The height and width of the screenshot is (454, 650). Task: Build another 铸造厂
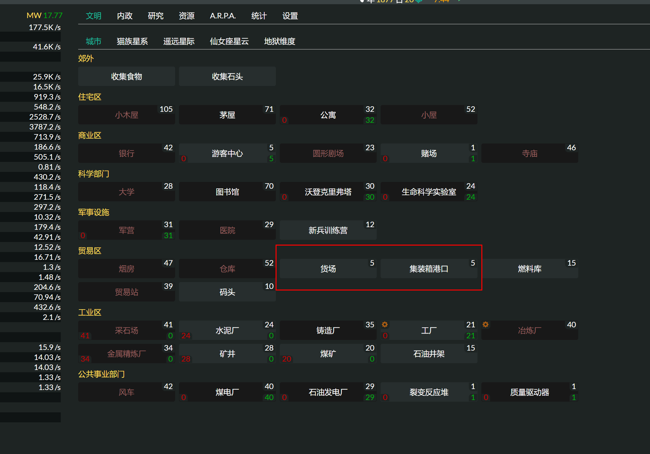pos(328,331)
